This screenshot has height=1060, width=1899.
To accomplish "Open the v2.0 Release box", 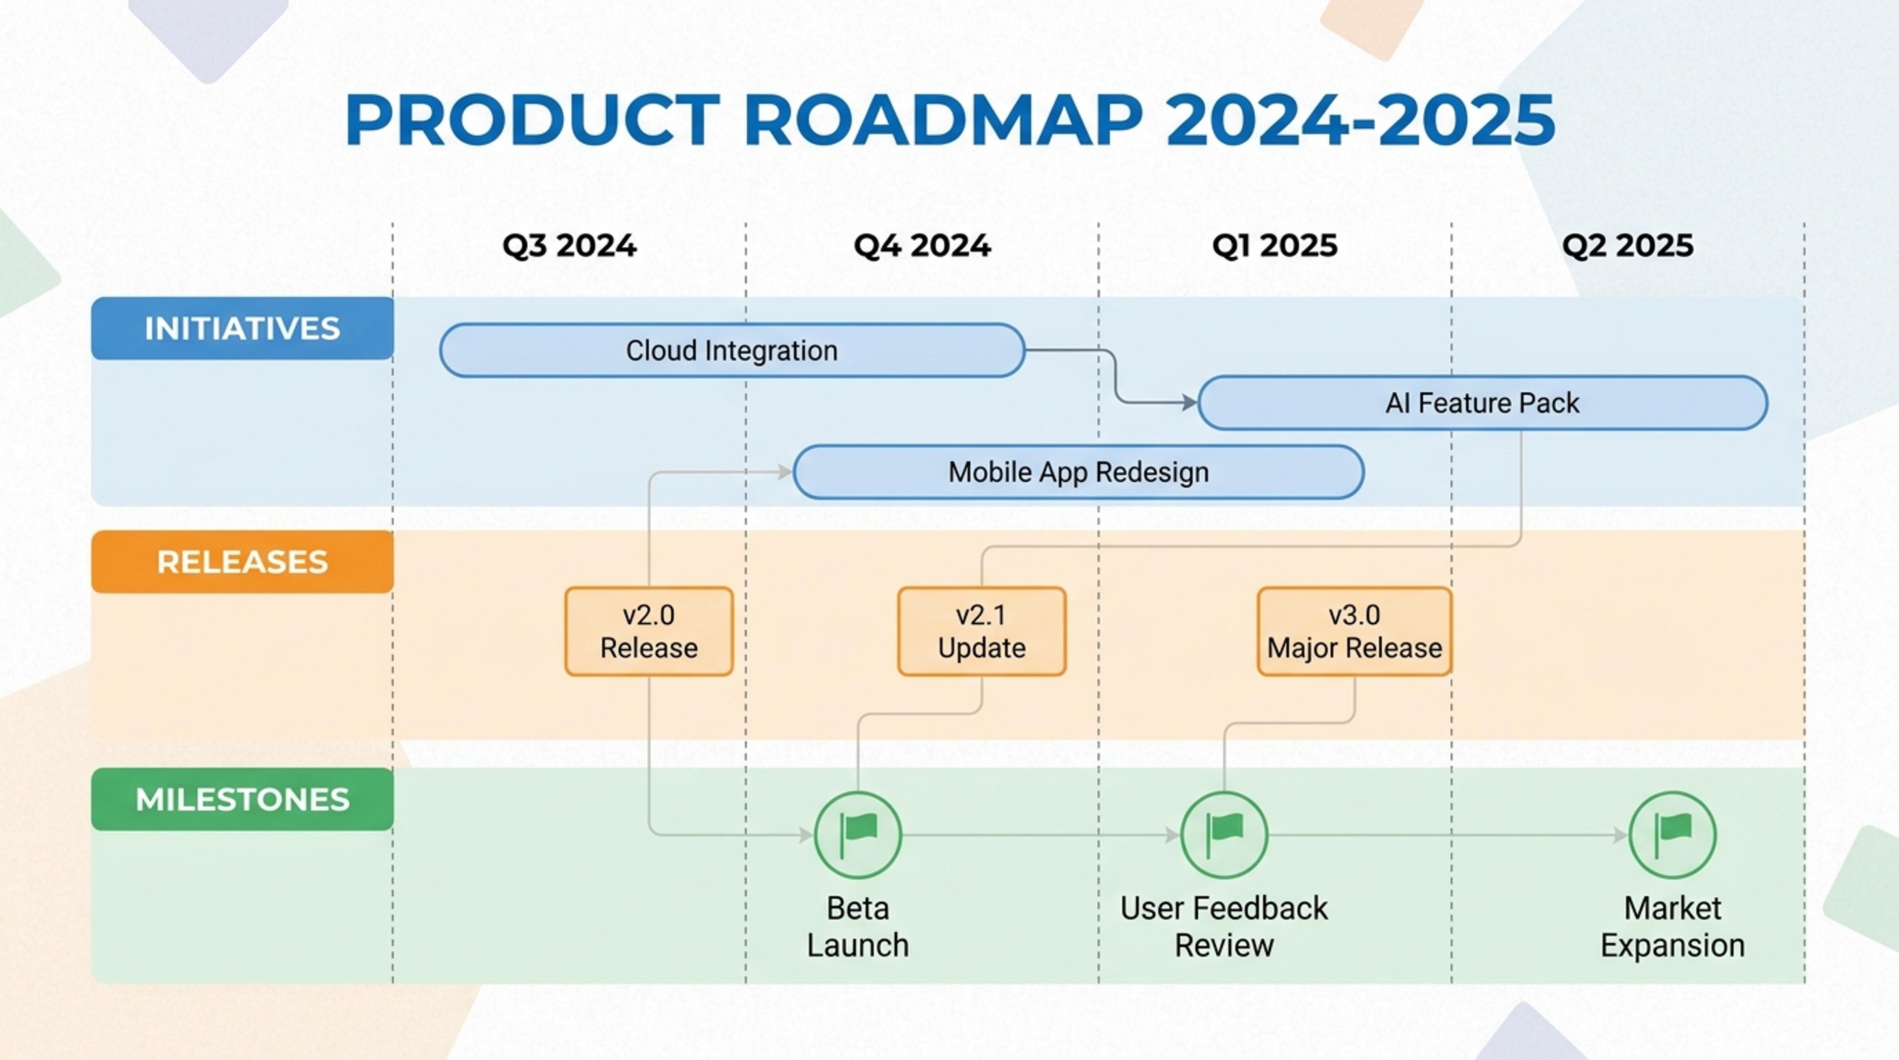I will [x=649, y=631].
